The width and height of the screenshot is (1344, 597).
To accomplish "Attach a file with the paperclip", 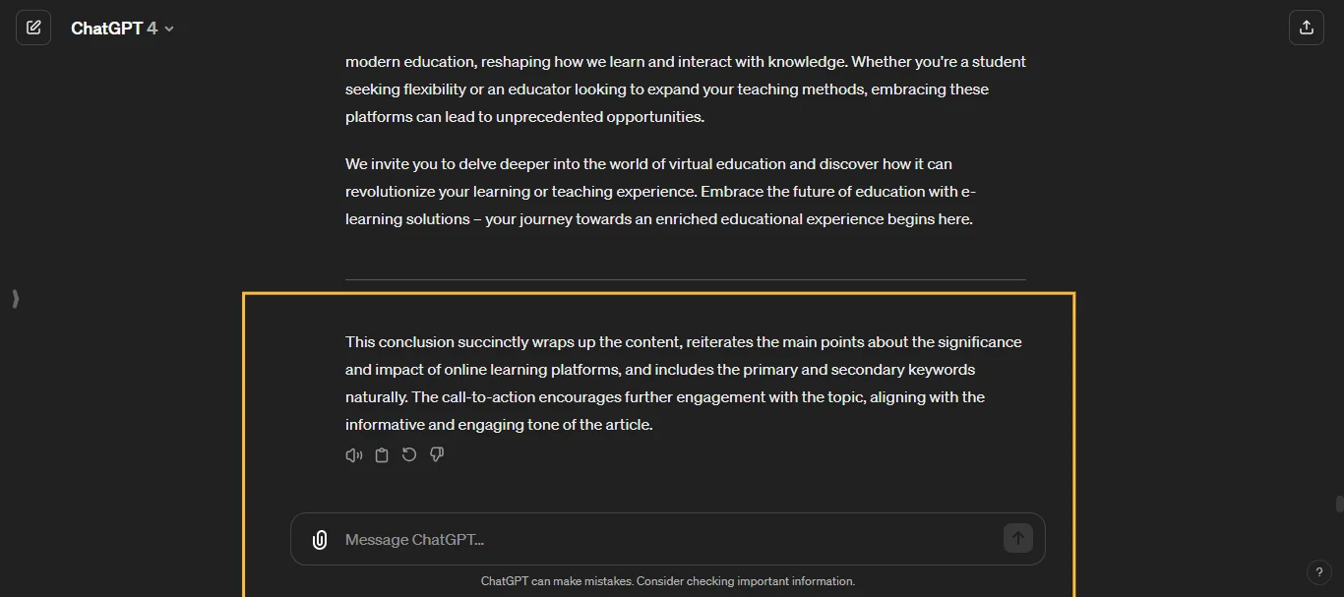I will point(320,539).
